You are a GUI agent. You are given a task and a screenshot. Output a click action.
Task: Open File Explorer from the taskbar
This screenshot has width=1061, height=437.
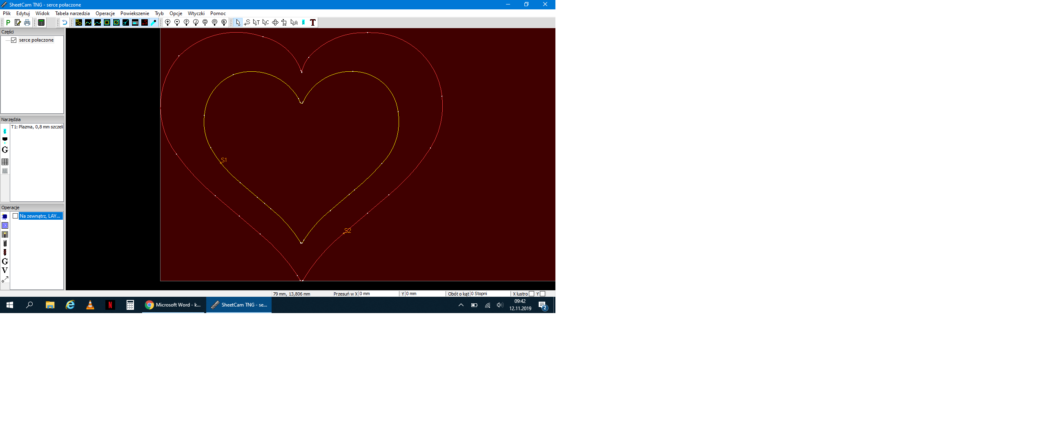click(x=50, y=305)
